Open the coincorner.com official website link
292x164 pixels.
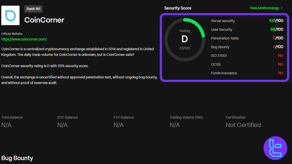24,39
